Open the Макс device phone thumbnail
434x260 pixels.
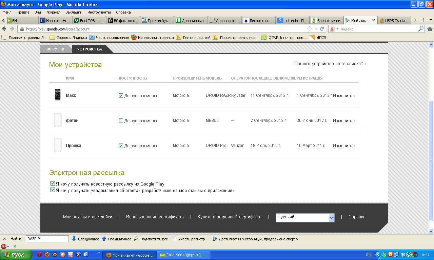click(58, 95)
